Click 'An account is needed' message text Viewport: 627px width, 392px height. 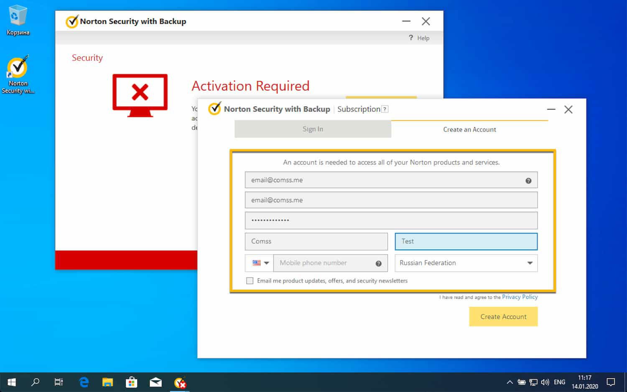point(391,162)
